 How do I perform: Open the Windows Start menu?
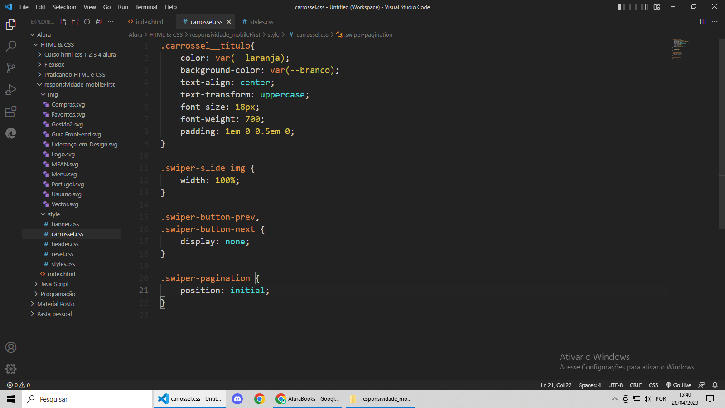click(11, 399)
